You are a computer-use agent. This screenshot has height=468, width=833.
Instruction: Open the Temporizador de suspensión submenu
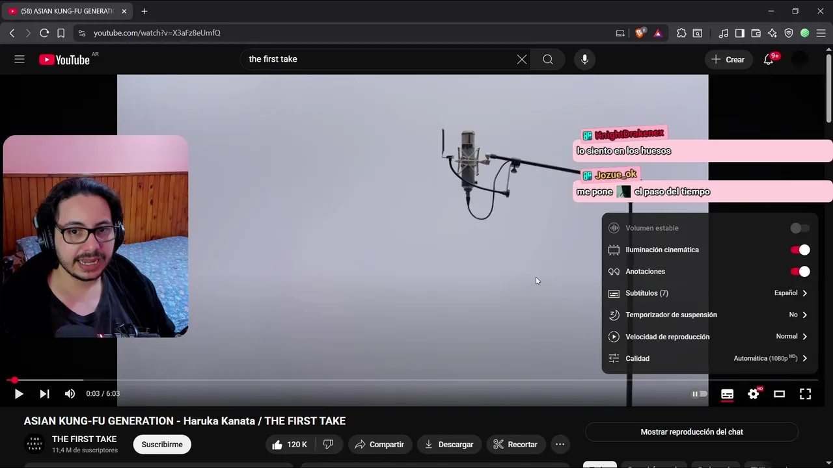[709, 315]
